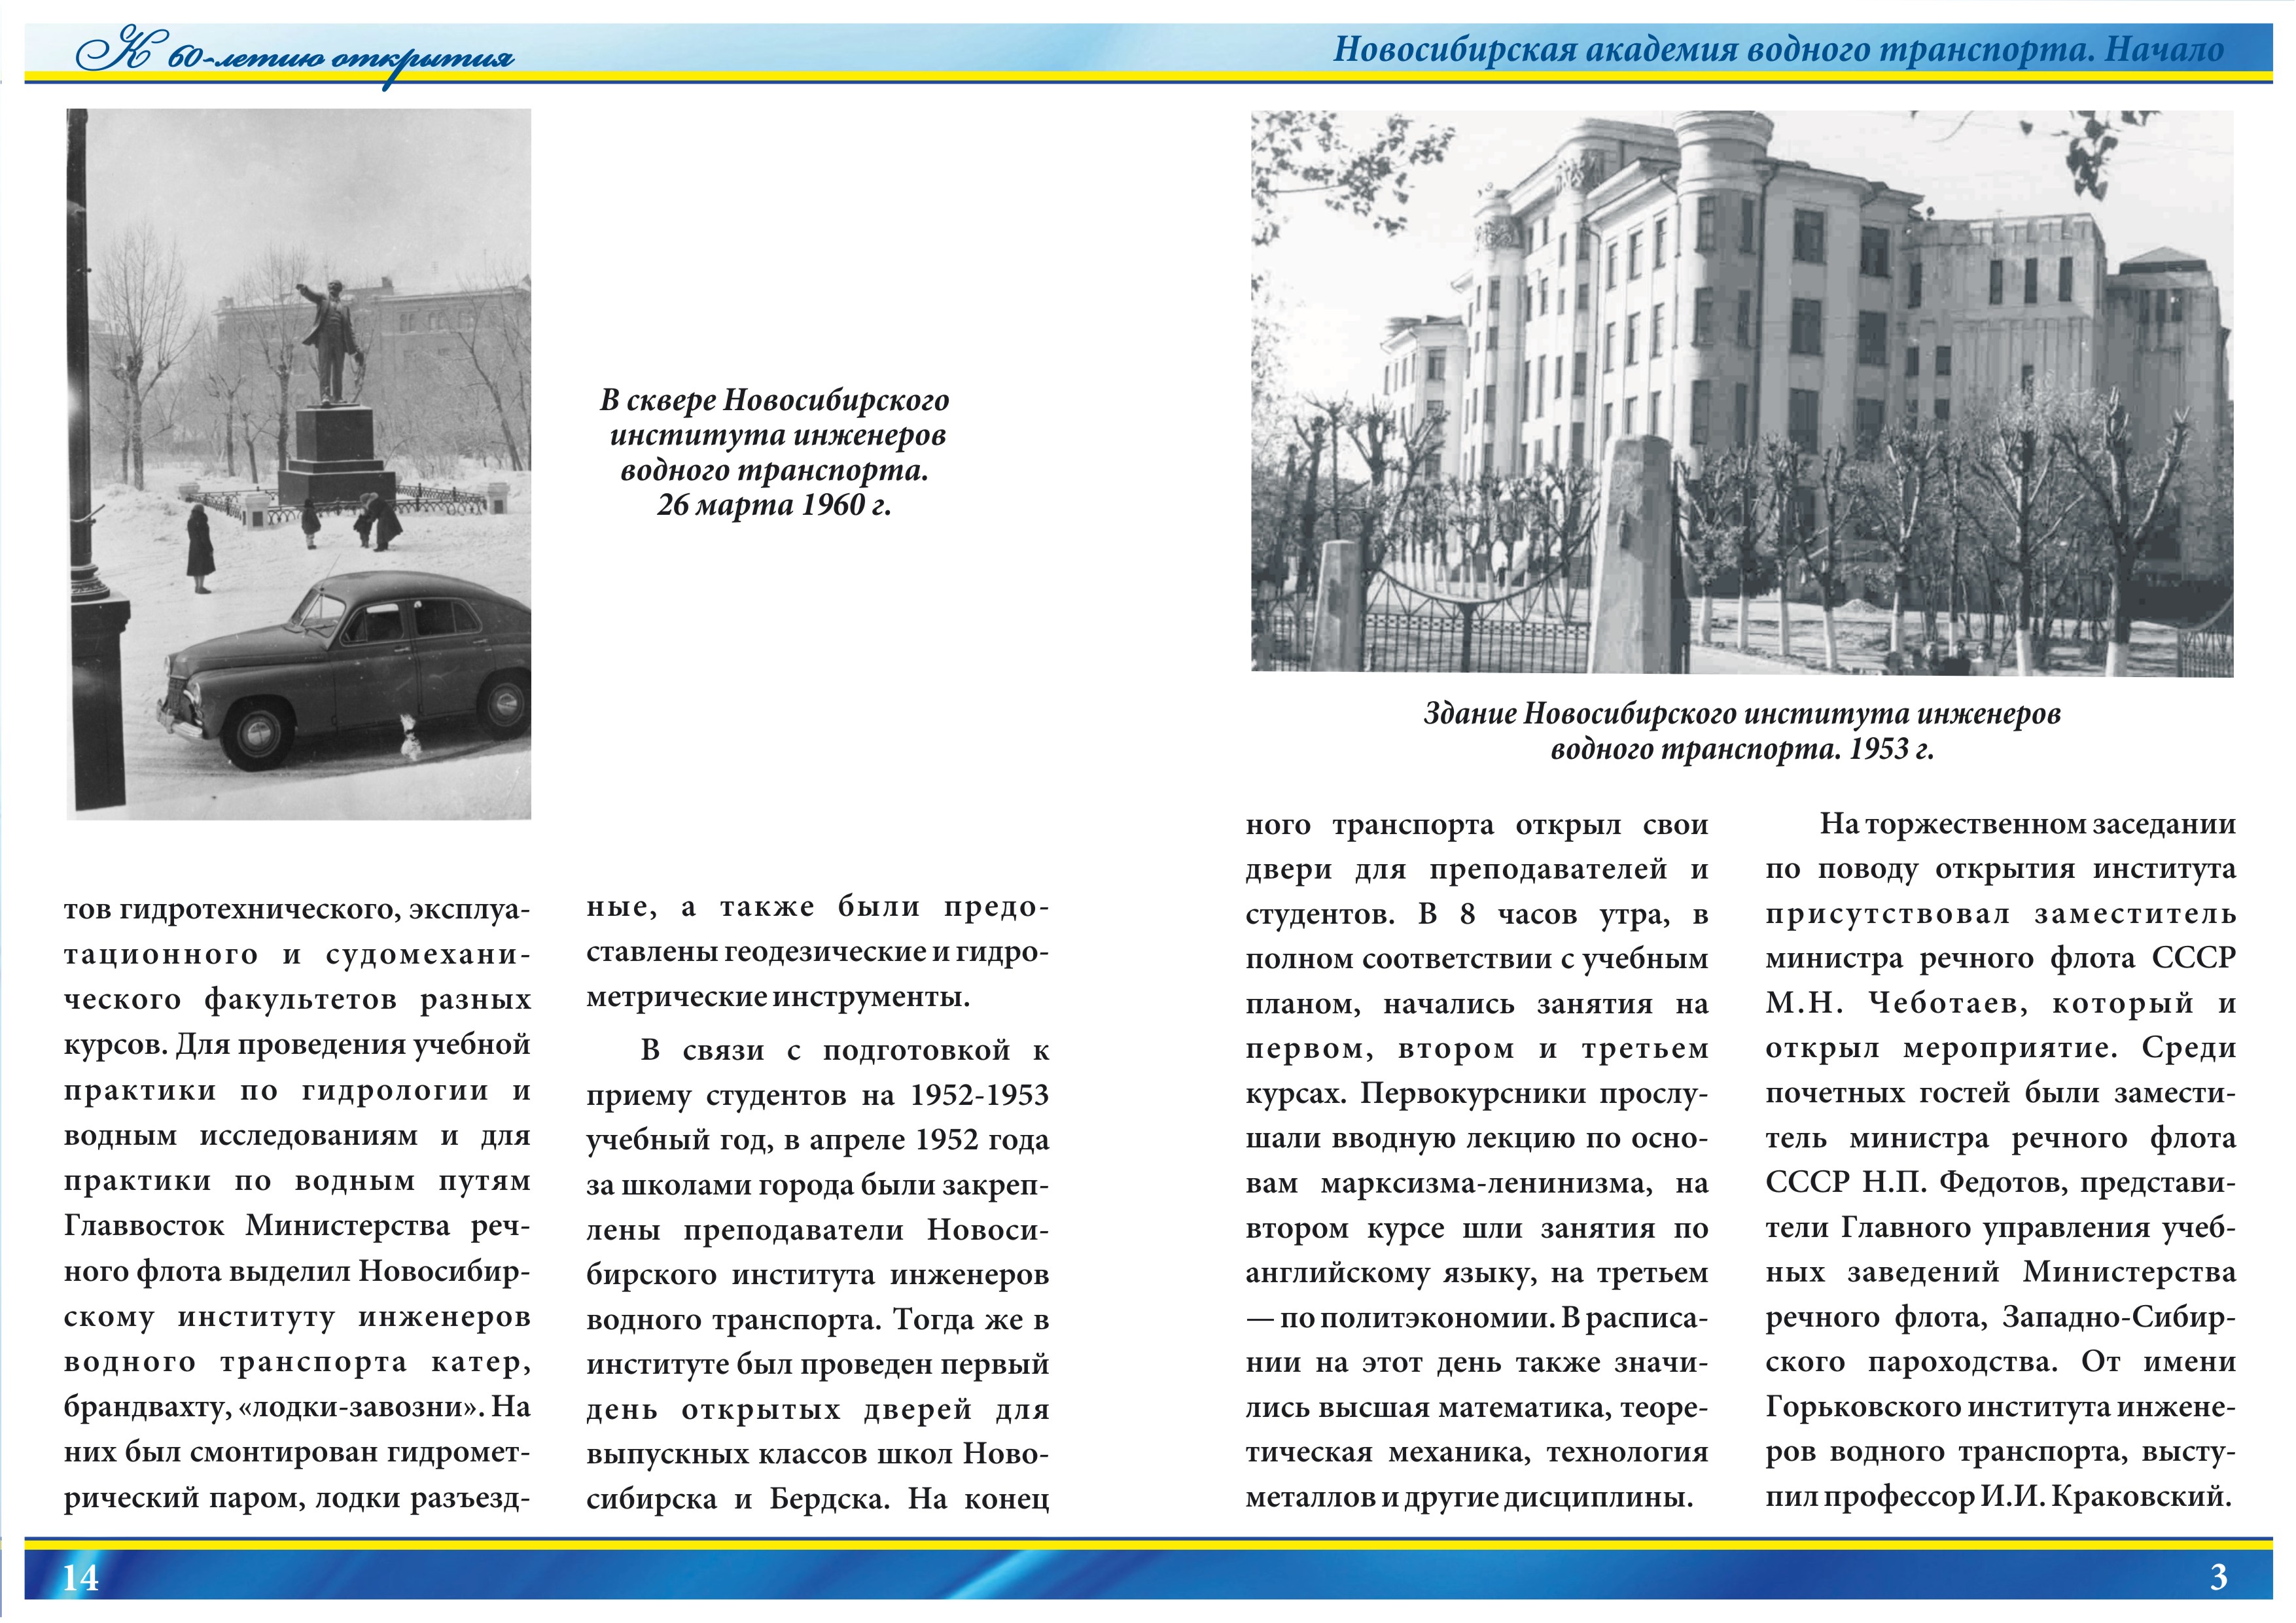Click the line 'ского пароходства. От имени'
The width and height of the screenshot is (2296, 1623).
coord(2001,1363)
